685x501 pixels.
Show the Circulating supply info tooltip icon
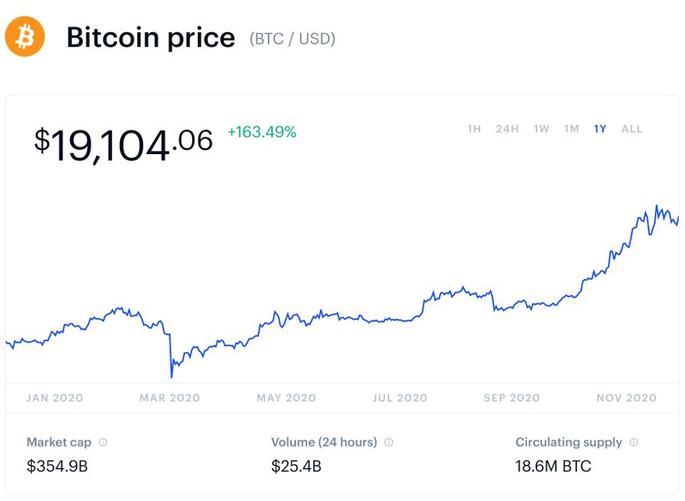tap(634, 442)
